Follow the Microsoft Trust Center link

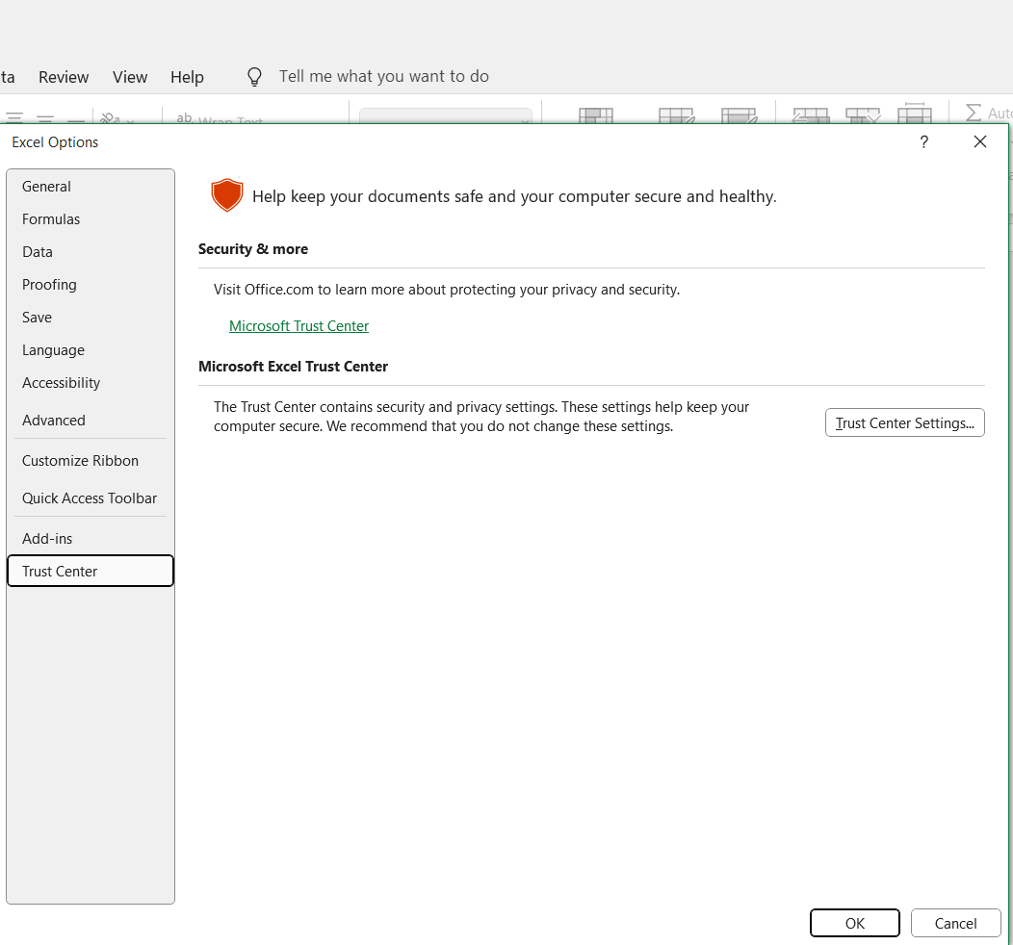click(299, 326)
